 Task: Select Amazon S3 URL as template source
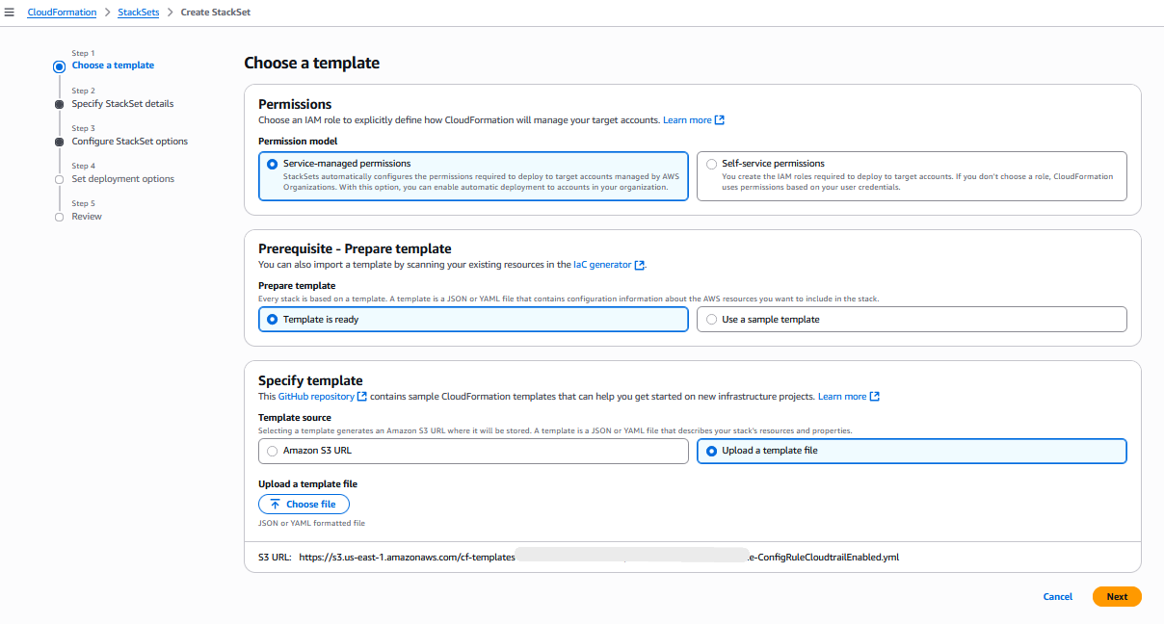[272, 451]
